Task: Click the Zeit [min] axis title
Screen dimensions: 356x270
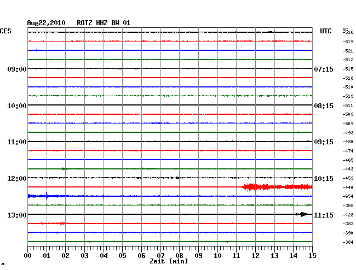Action: pyautogui.click(x=169, y=261)
